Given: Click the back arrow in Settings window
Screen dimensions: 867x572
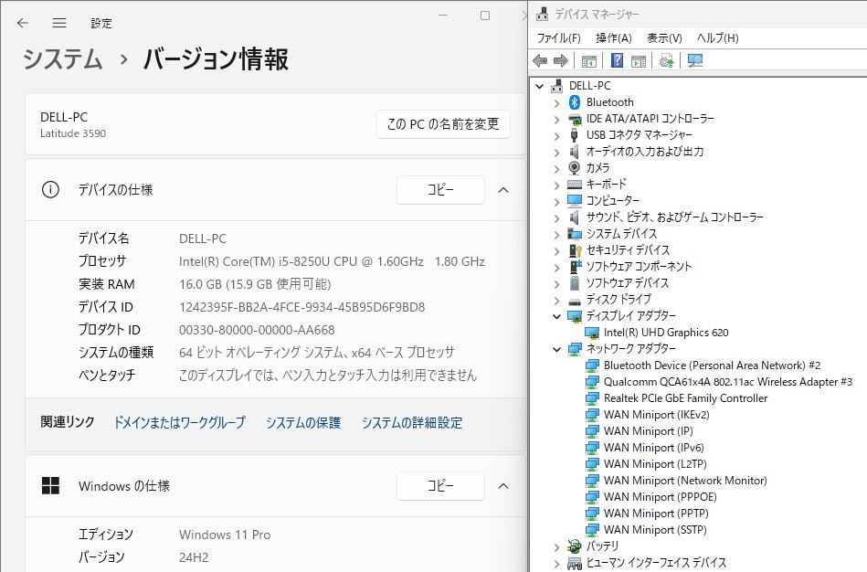Looking at the screenshot, I should pyautogui.click(x=20, y=23).
